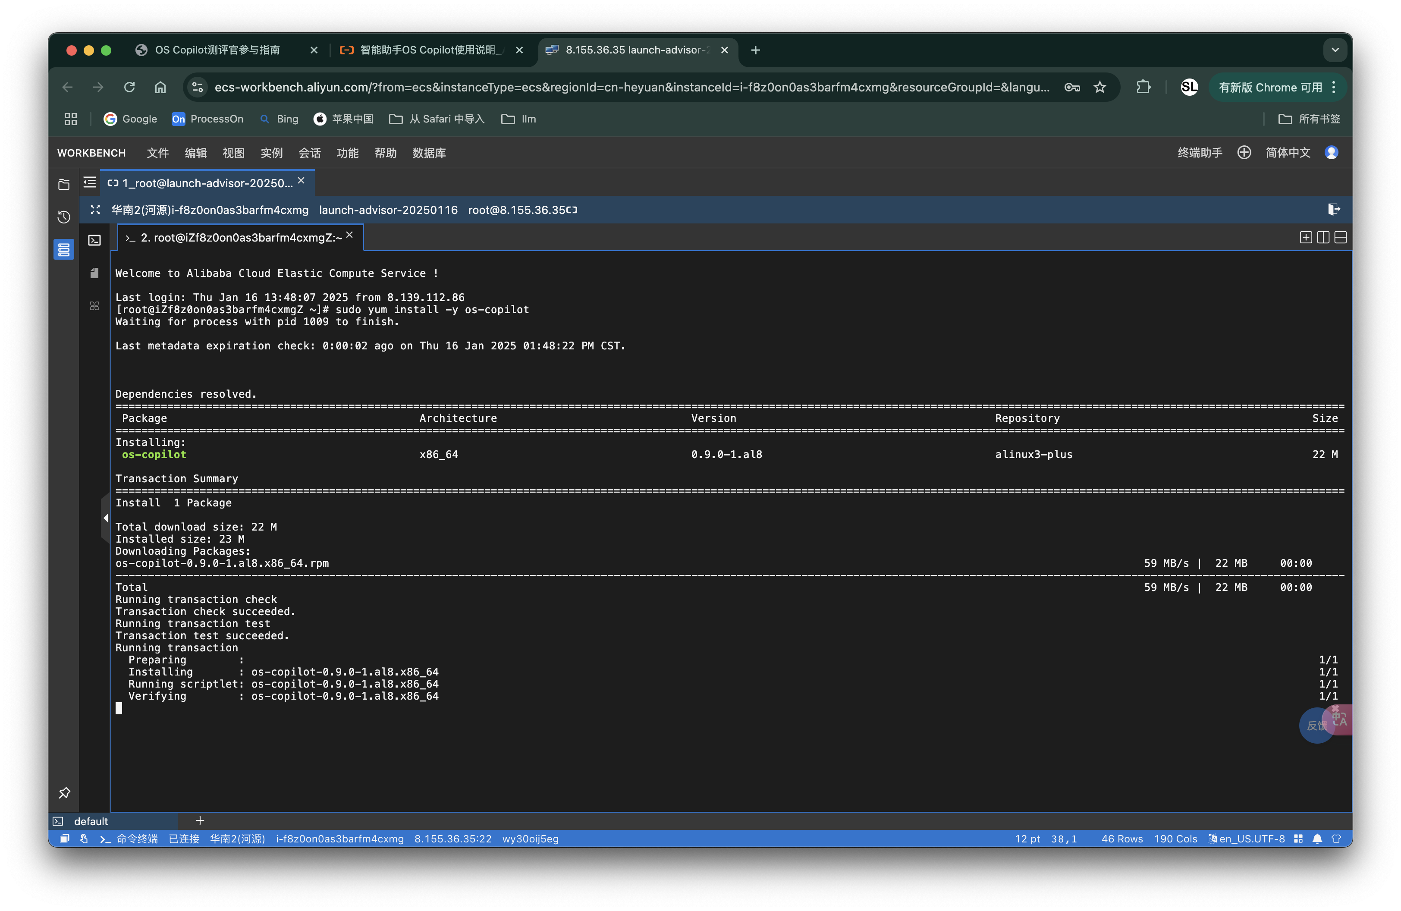Pin the sidebar with the pushpin icon
The width and height of the screenshot is (1401, 911).
[x=64, y=793]
